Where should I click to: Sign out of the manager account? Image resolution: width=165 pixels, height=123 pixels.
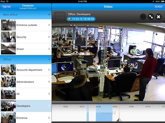pyautogui.click(x=7, y=7)
